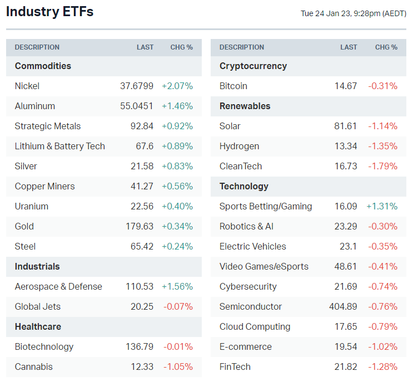Click the Nickel ETF row link
Image resolution: width=413 pixels, height=381 pixels.
tap(27, 86)
